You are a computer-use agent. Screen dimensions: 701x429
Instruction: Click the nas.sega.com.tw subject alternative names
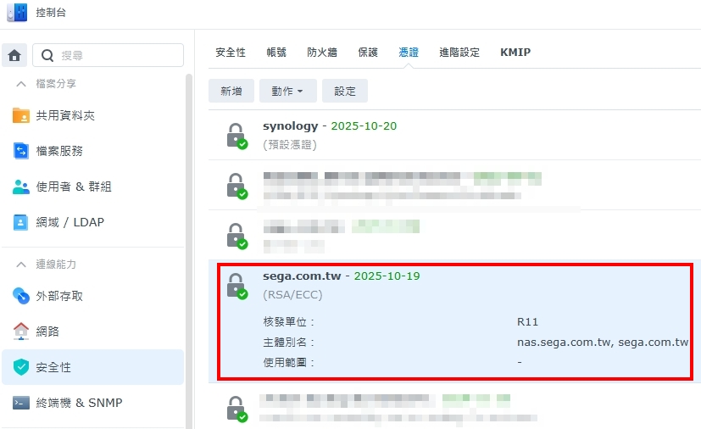[x=603, y=343]
